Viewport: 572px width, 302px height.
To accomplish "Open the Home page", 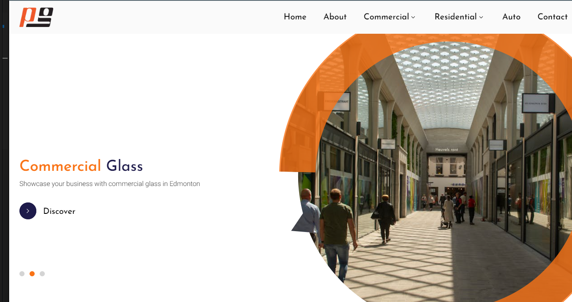I will click(x=295, y=17).
